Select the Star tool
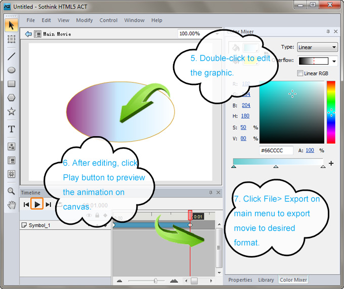The image size is (344, 289). pyautogui.click(x=11, y=111)
